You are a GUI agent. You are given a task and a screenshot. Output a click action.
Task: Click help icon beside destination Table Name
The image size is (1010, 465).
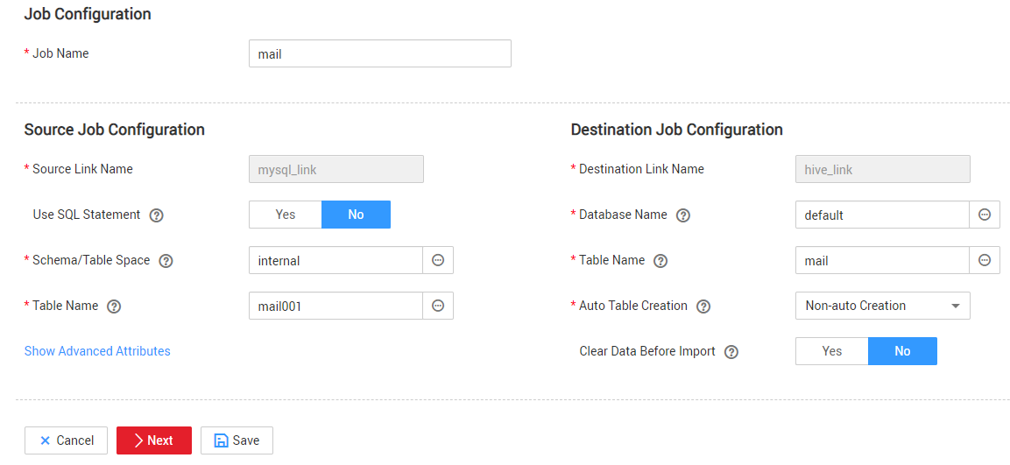point(660,261)
